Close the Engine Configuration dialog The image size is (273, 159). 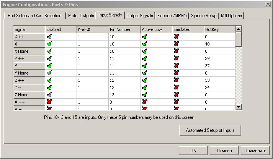coord(268,4)
